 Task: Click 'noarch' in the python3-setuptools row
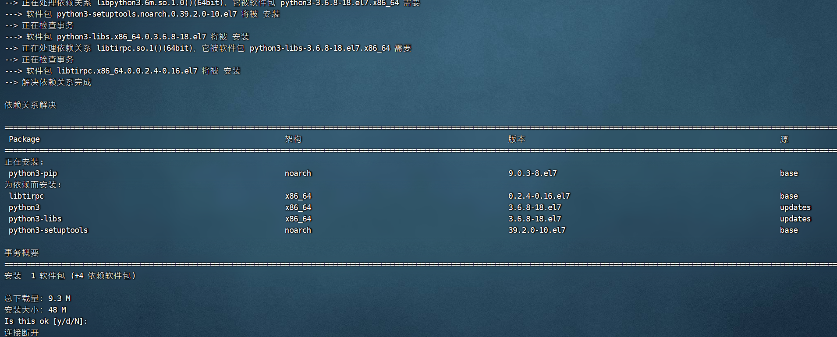tap(298, 230)
